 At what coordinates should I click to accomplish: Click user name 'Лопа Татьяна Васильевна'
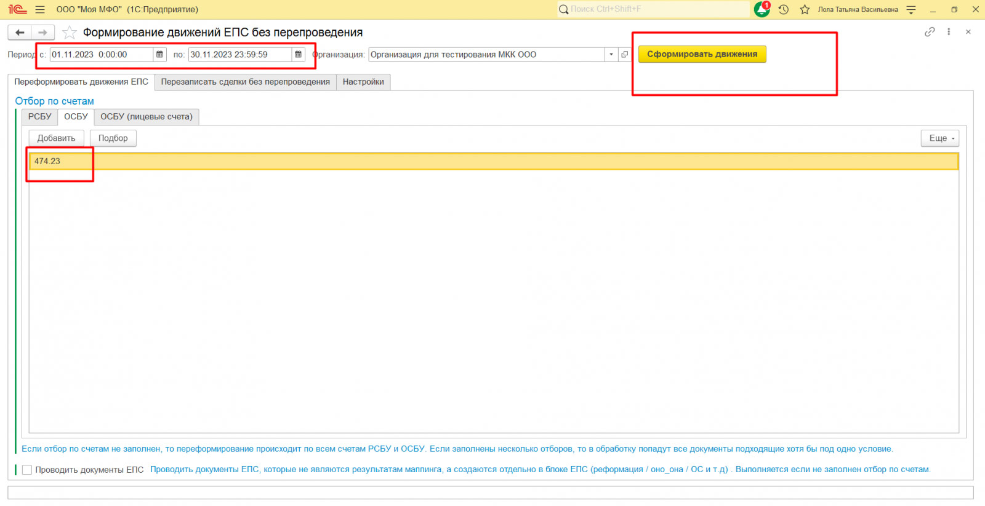[x=858, y=10]
